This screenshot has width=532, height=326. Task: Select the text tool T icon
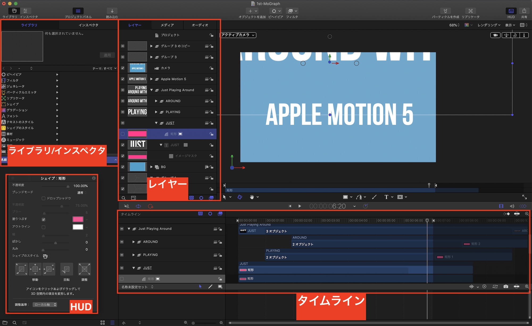[386, 197]
